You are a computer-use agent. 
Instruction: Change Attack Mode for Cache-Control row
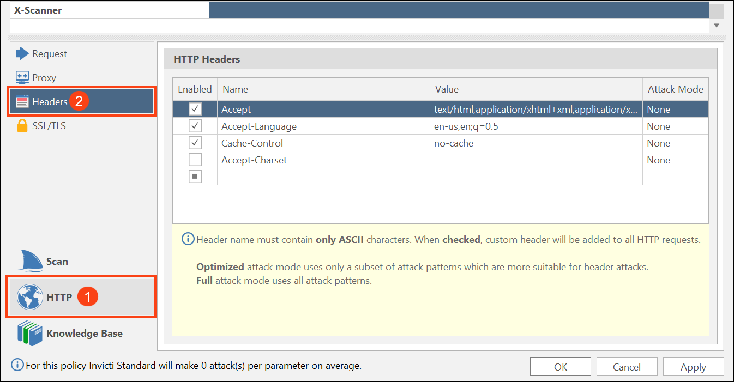click(675, 143)
